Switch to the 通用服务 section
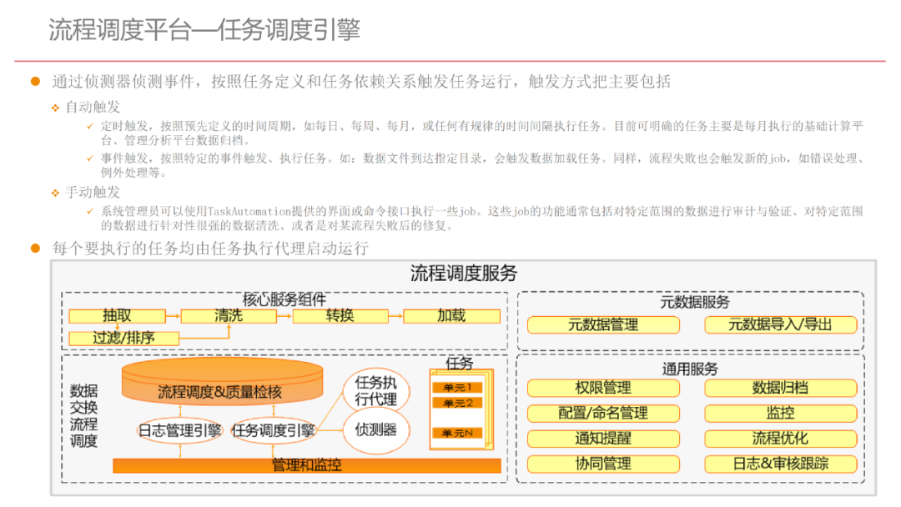 pos(690,369)
